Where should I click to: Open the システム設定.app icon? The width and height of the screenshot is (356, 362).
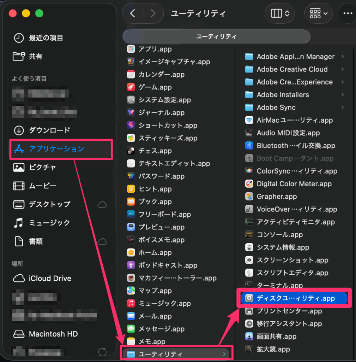[131, 100]
